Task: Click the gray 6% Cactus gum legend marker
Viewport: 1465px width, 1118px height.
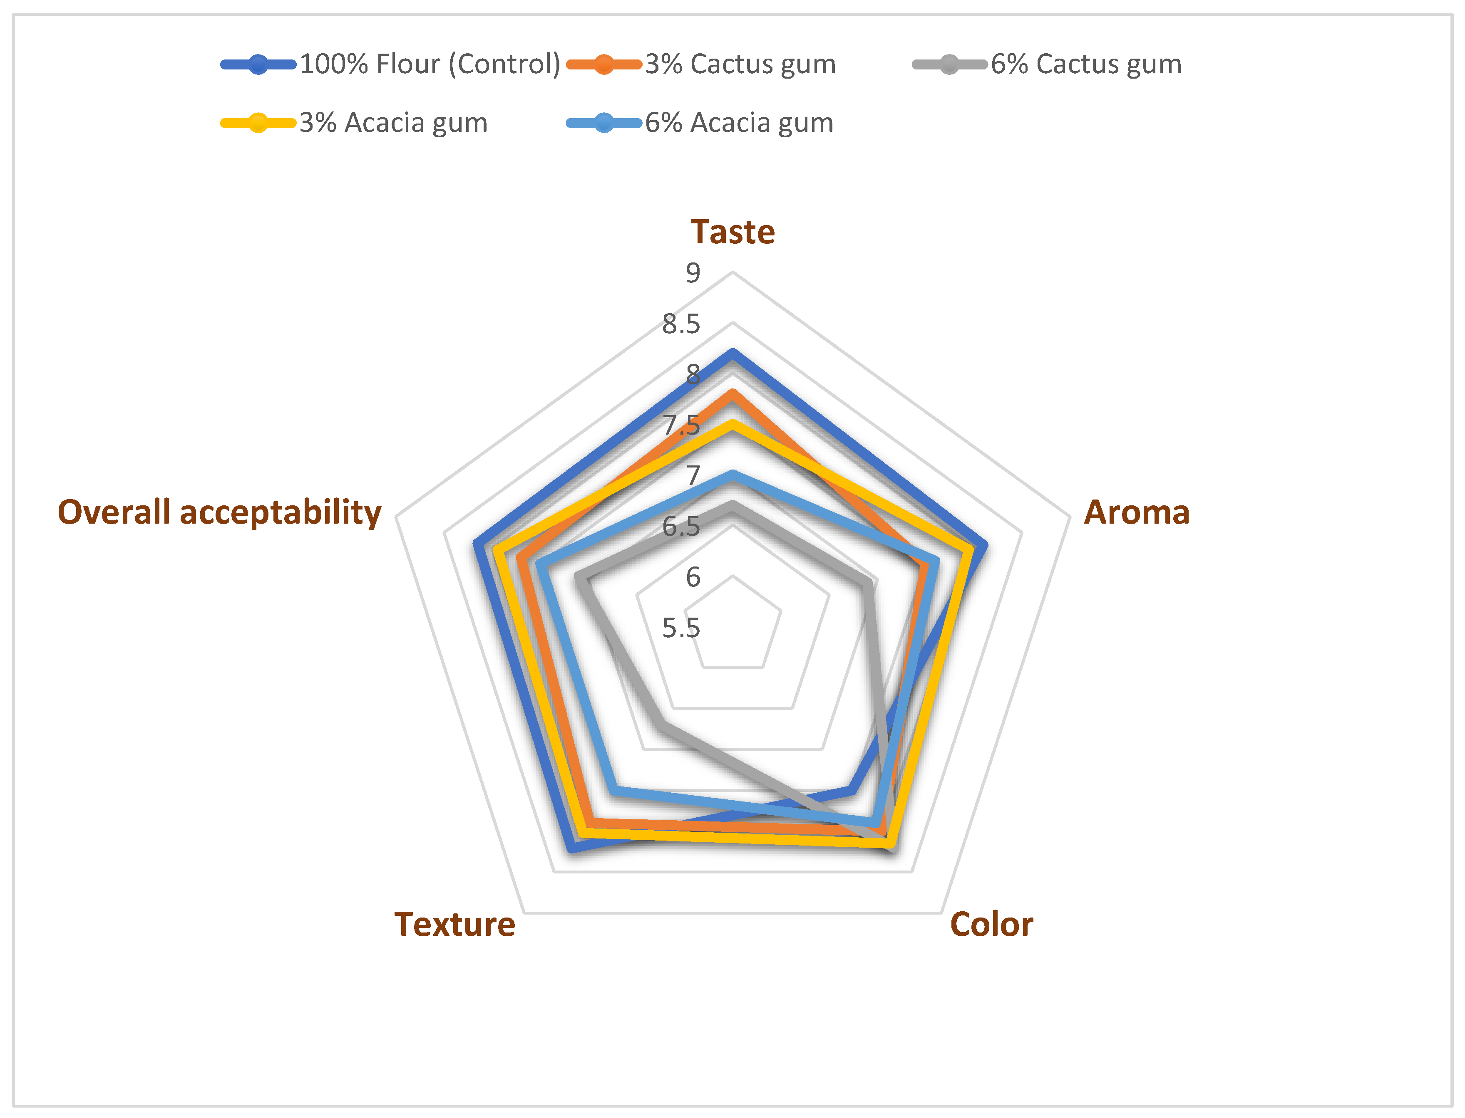Action: click(949, 64)
